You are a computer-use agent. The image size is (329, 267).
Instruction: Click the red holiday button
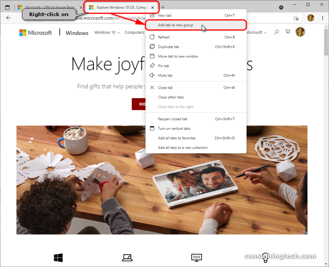point(139,104)
